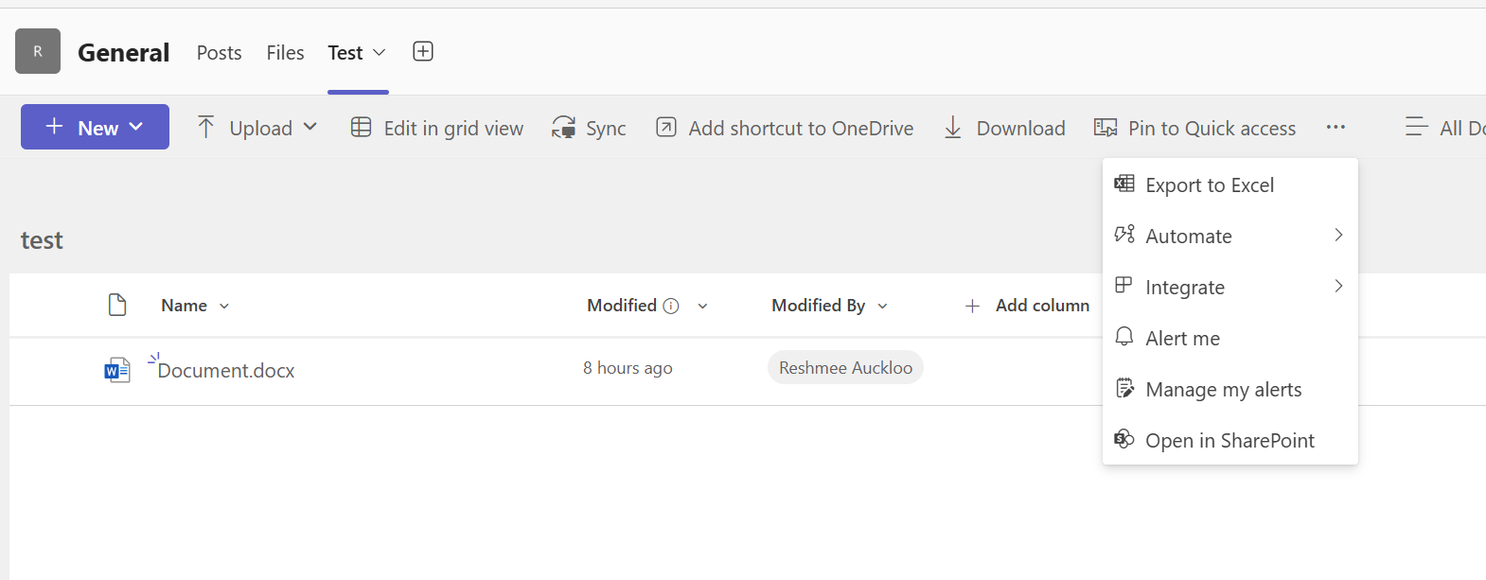
Task: Select Add shortcut to OneDrive text
Action: tap(801, 129)
